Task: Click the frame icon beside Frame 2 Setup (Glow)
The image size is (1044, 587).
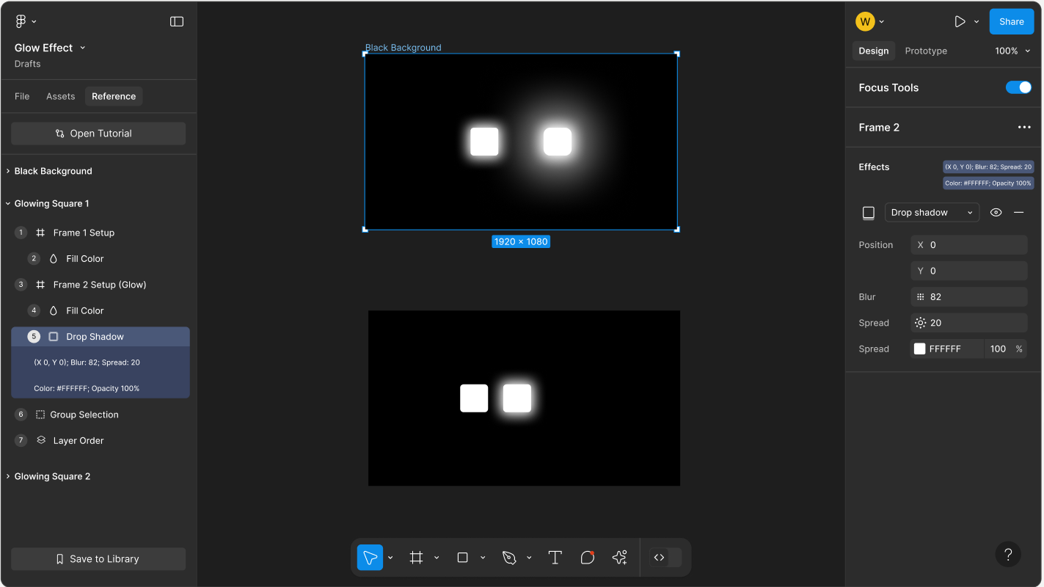Action: pyautogui.click(x=40, y=285)
